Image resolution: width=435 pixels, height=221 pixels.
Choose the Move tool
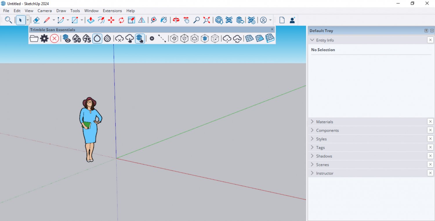pyautogui.click(x=111, y=20)
